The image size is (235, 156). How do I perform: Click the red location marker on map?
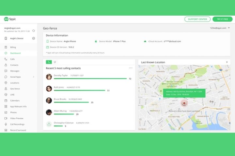tap(184, 103)
